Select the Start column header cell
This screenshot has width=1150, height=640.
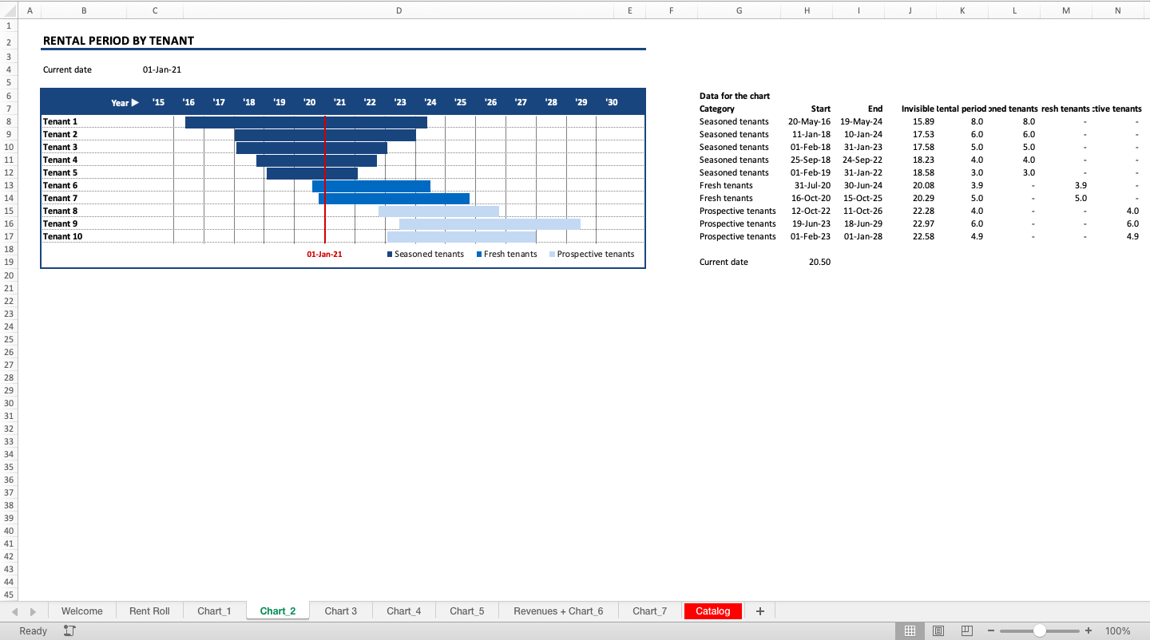point(807,109)
